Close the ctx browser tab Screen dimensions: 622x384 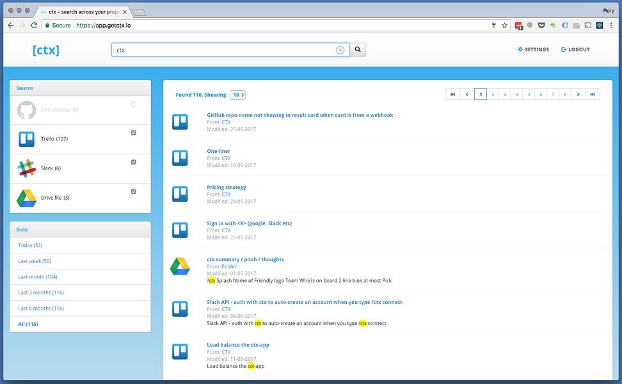point(125,12)
